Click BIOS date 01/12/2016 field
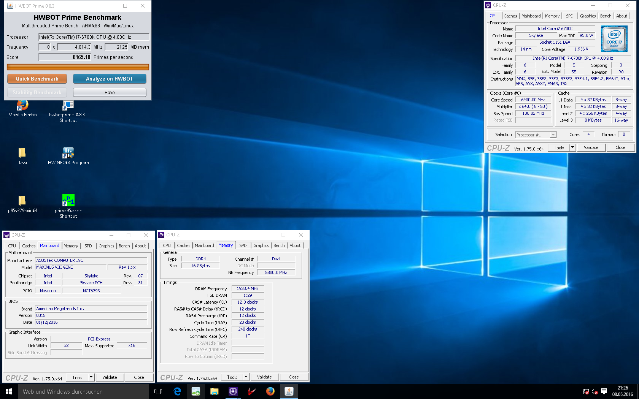 click(x=91, y=322)
